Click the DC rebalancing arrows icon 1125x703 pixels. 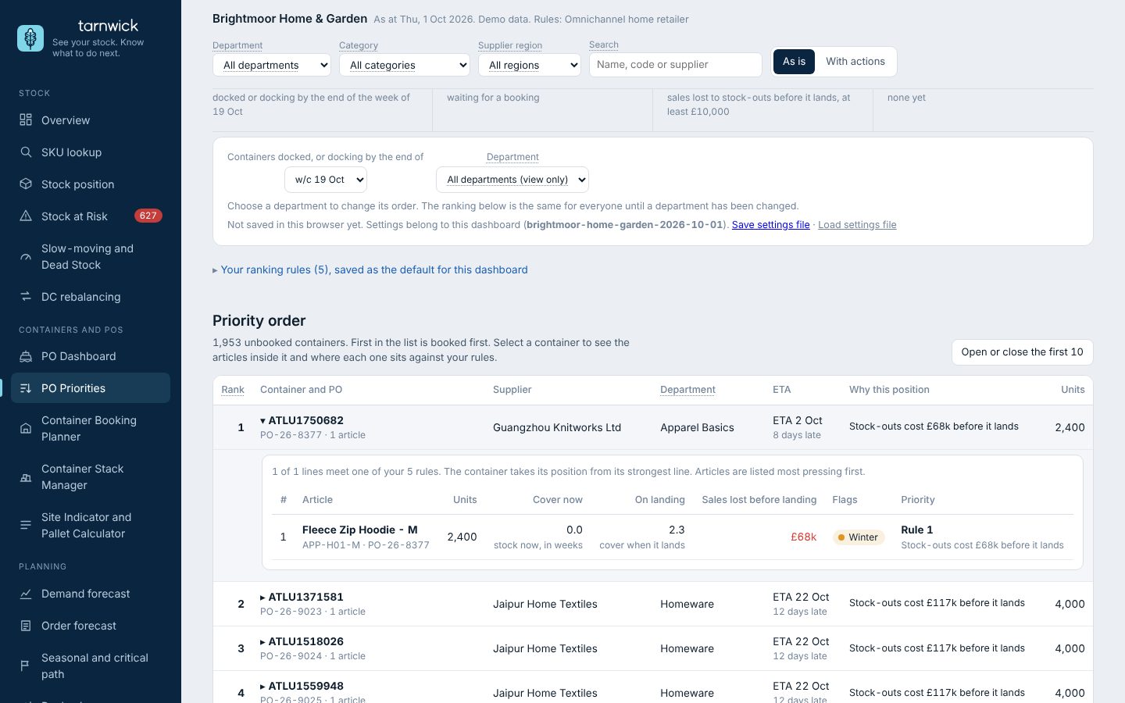(26, 296)
